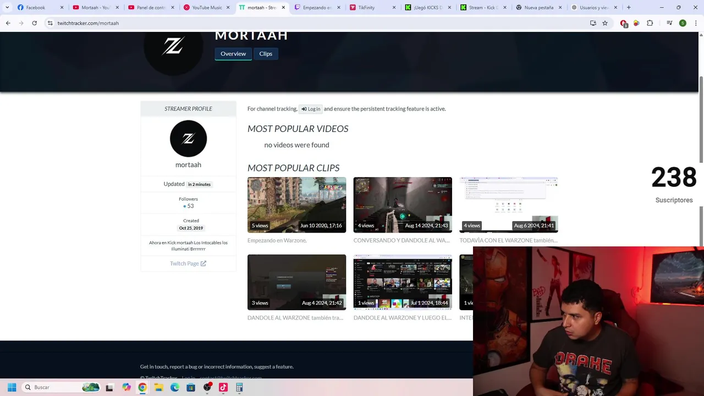This screenshot has height=396, width=704.
Task: Open Microsoft Store from the taskbar
Action: (x=191, y=387)
